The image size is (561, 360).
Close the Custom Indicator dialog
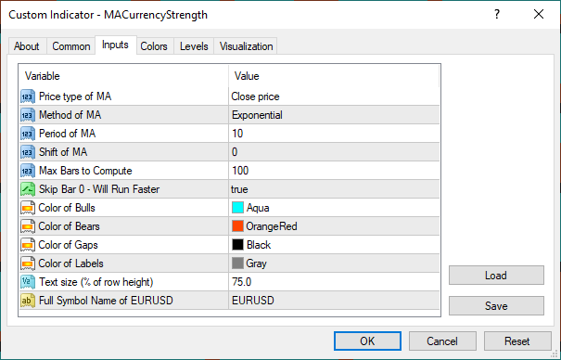pyautogui.click(x=539, y=14)
